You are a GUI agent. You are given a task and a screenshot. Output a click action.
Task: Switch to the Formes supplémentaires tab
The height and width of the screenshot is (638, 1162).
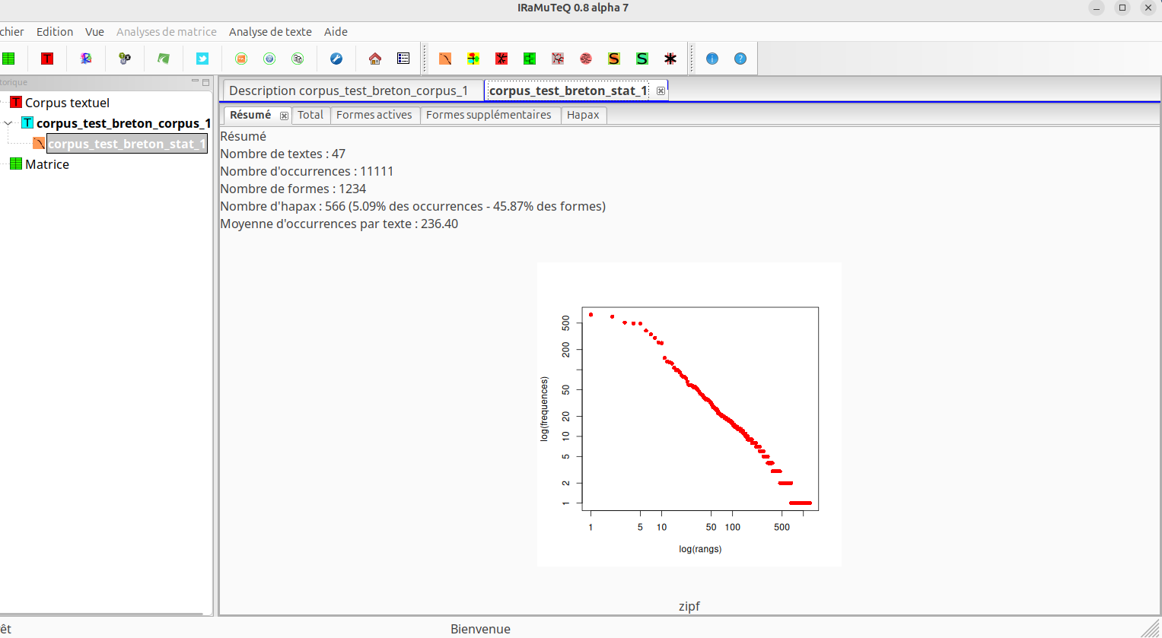tap(489, 115)
